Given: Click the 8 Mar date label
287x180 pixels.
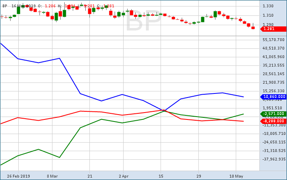Looking at the screenshot, I should pos(52,176).
